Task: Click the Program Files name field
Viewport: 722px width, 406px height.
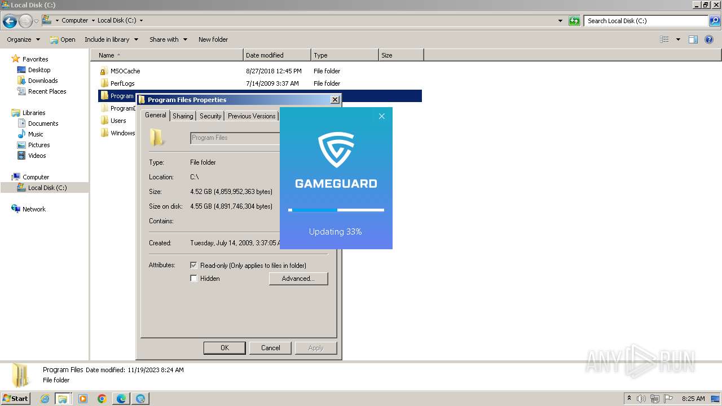Action: [x=235, y=138]
